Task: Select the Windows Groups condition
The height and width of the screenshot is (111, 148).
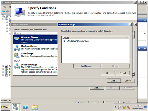Action: (35, 40)
